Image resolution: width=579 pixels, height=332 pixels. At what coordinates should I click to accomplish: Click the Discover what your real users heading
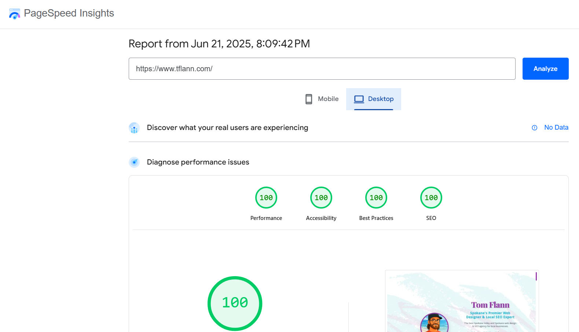tap(227, 127)
